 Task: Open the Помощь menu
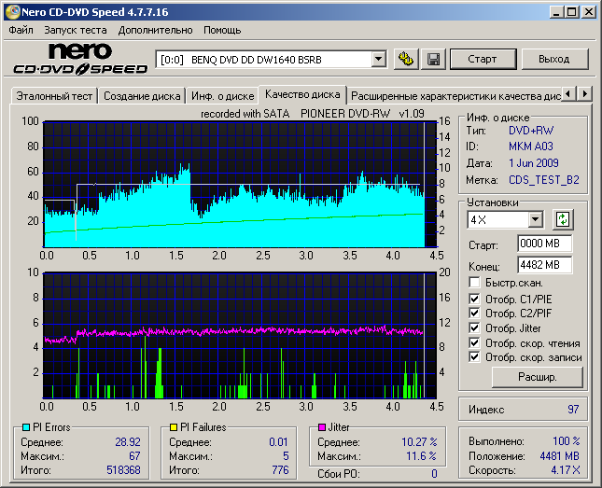pyautogui.click(x=222, y=30)
